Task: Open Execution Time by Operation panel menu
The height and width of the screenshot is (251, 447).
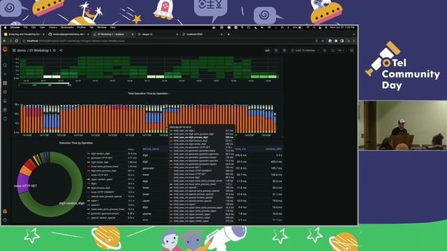Action: click(76, 143)
